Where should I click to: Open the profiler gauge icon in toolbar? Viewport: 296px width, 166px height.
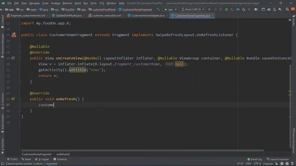click(238, 9)
